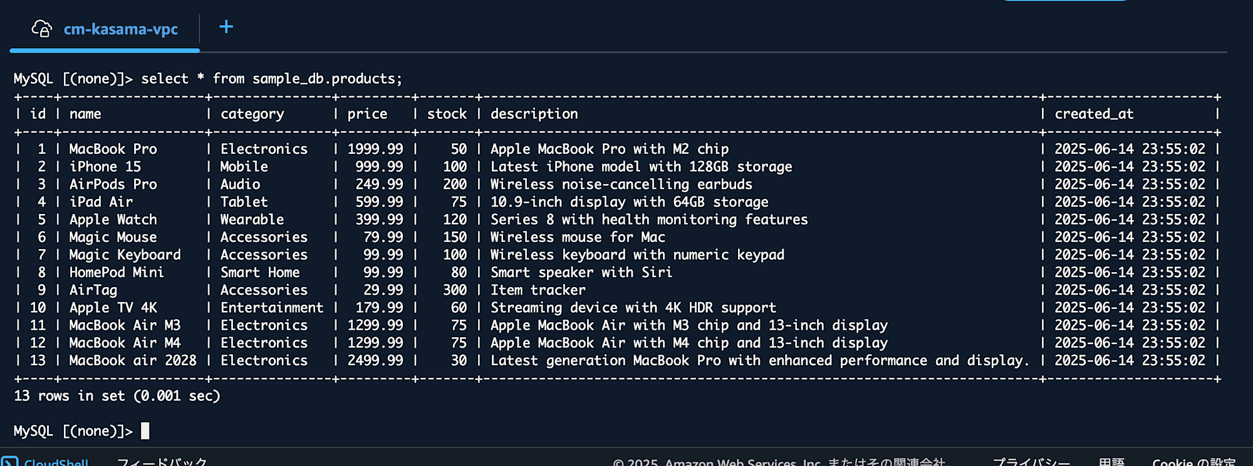This screenshot has width=1253, height=466.
Task: Click the 'Audio' category cell
Action: (x=240, y=184)
